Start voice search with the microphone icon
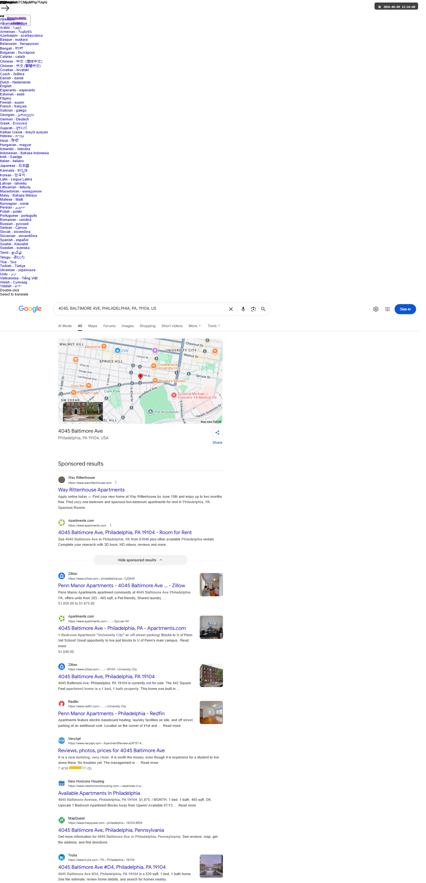 (243, 309)
